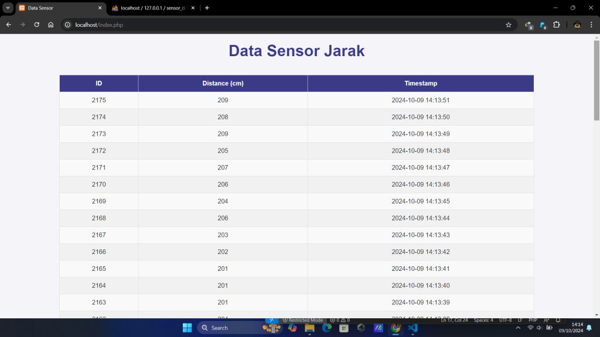The height and width of the screenshot is (337, 600).
Task: Open the Chrome three-dot menu
Action: (x=591, y=25)
